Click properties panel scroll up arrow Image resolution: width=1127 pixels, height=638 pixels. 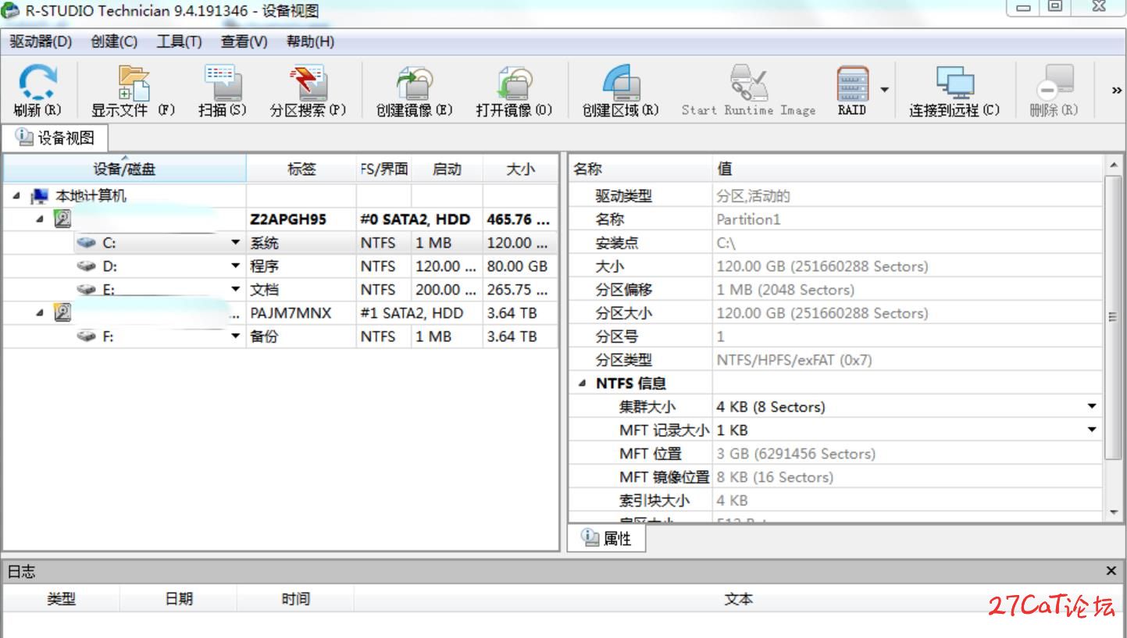pyautogui.click(x=1114, y=165)
